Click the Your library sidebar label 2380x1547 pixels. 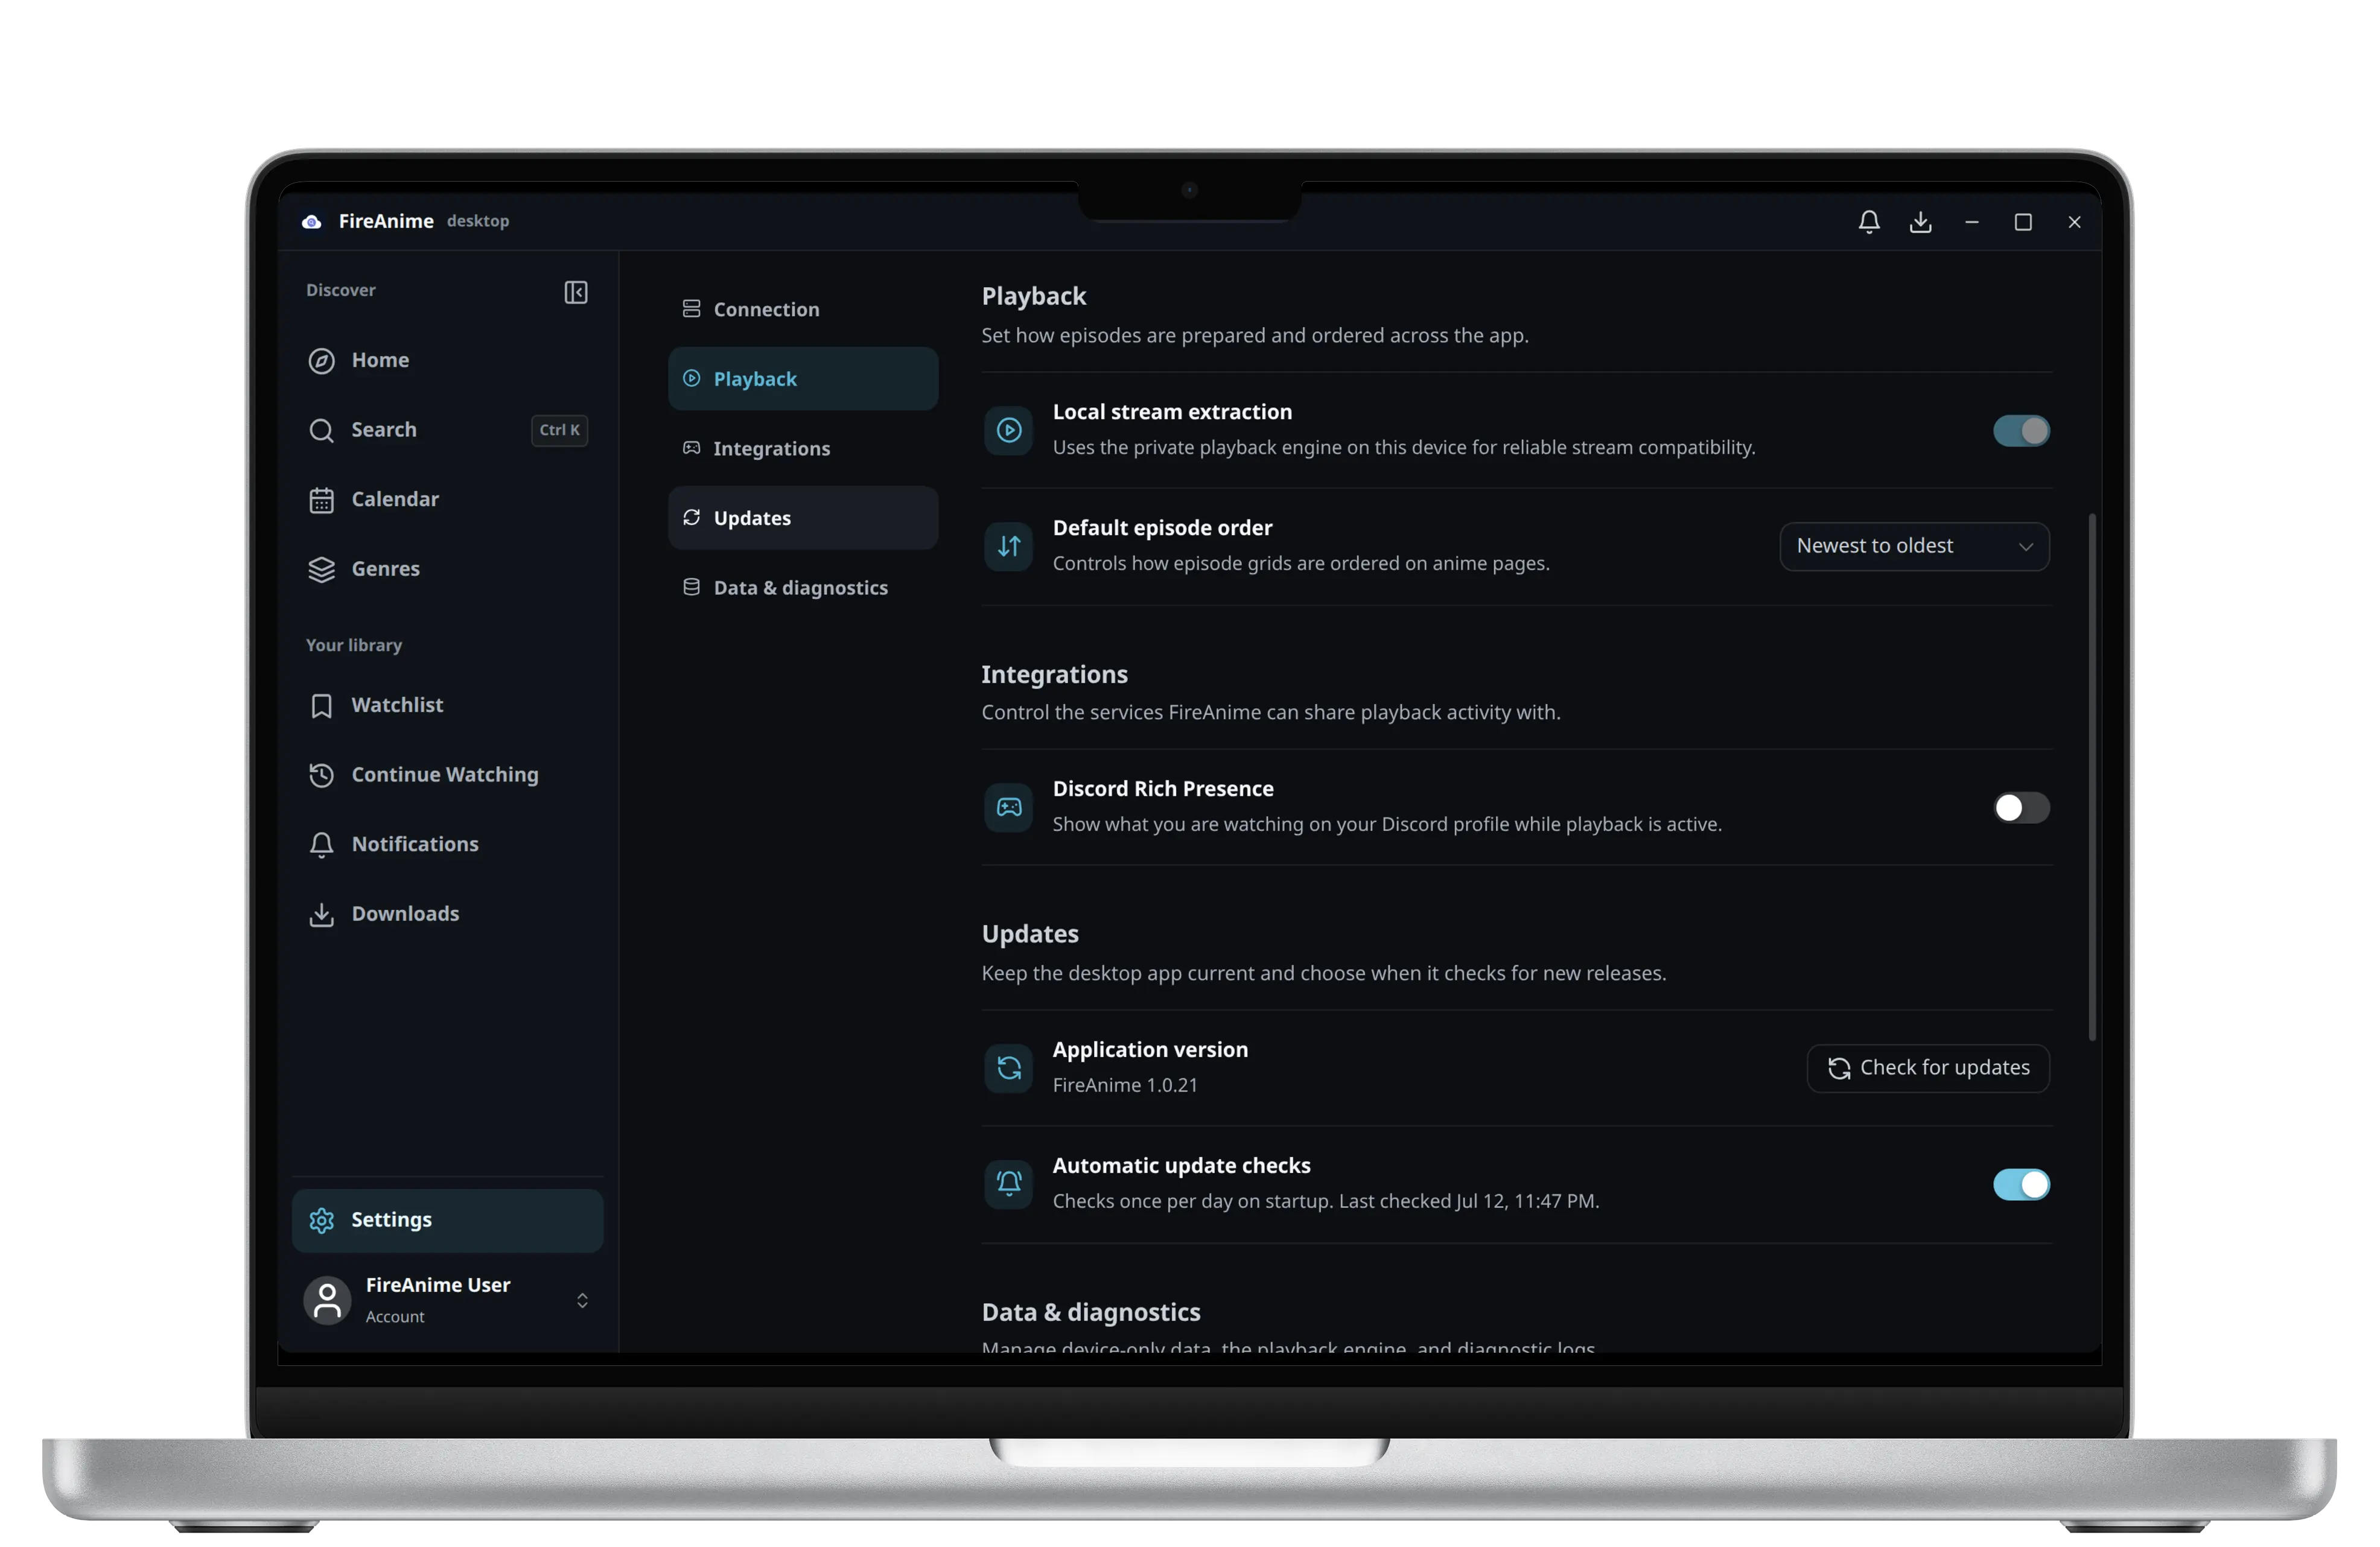[x=353, y=645]
